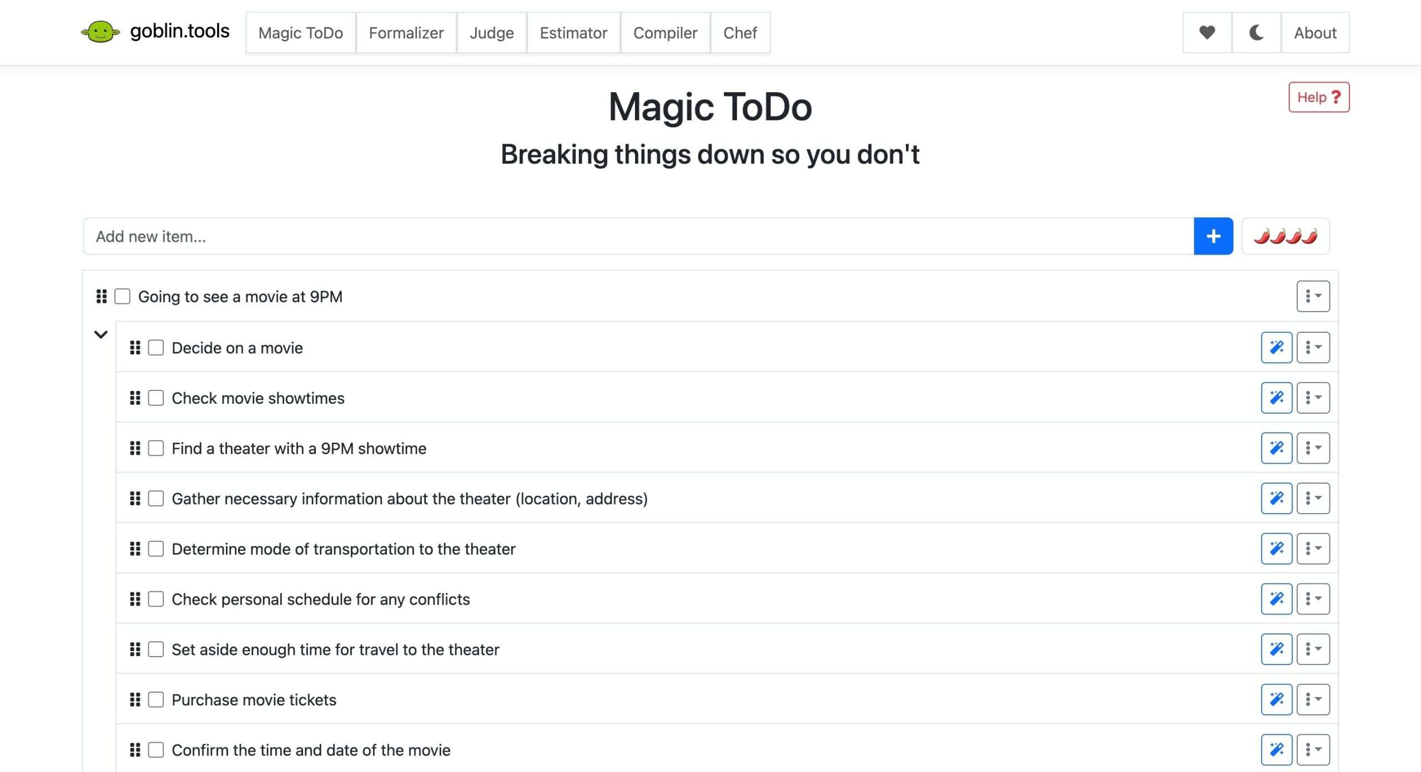Break down Purchase movie tickets with magic wand
This screenshot has width=1421, height=772.
click(1276, 699)
